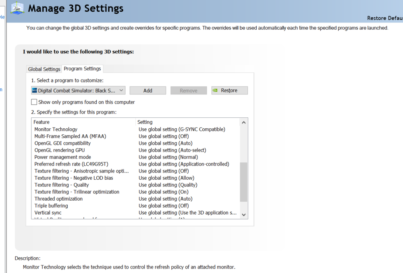Click the Triple buffering (Off) setting value
This screenshot has height=273, width=403.
tap(164, 205)
